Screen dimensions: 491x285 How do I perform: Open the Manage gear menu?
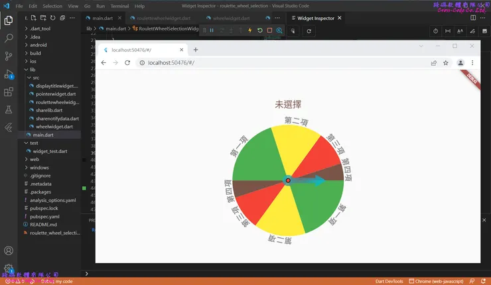[9, 268]
